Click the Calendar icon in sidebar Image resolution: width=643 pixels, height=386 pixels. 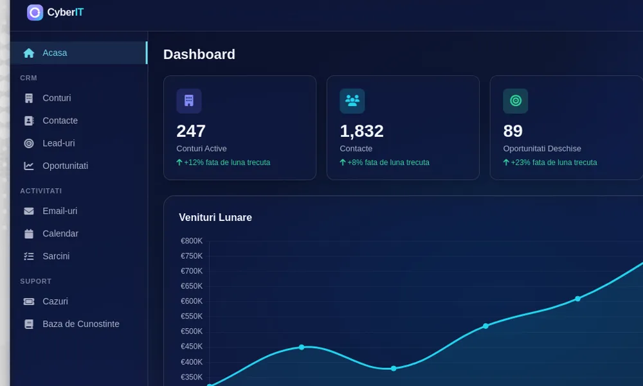[29, 234]
